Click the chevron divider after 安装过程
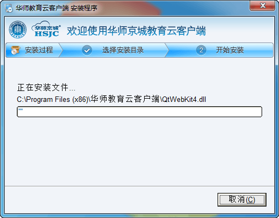The image size is (279, 218). (x=61, y=50)
